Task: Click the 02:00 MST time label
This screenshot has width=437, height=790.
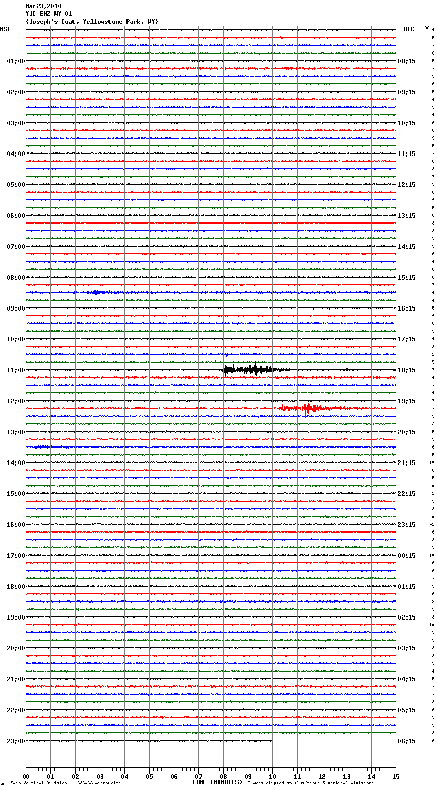Action: 16,92
